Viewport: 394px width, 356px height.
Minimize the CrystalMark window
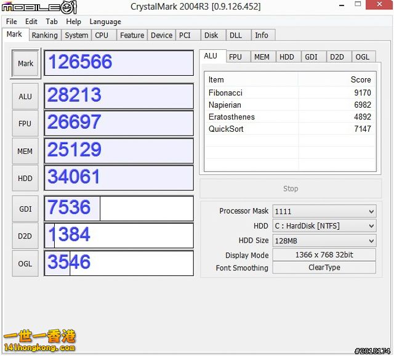tap(342, 5)
